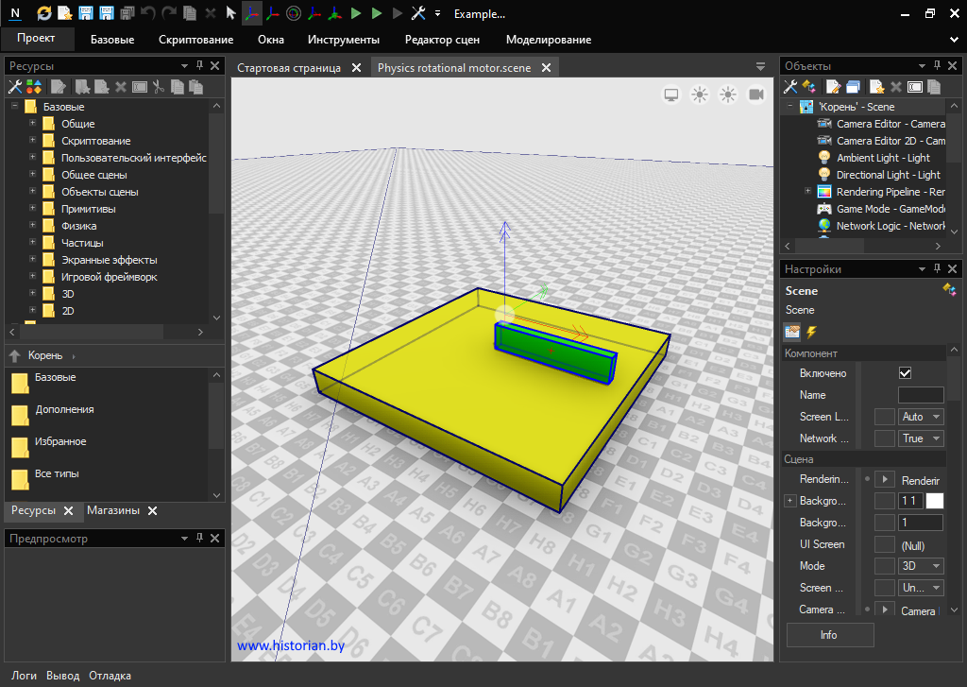The width and height of the screenshot is (967, 687).
Task: Click the monitor display icon in viewport
Action: pyautogui.click(x=671, y=94)
